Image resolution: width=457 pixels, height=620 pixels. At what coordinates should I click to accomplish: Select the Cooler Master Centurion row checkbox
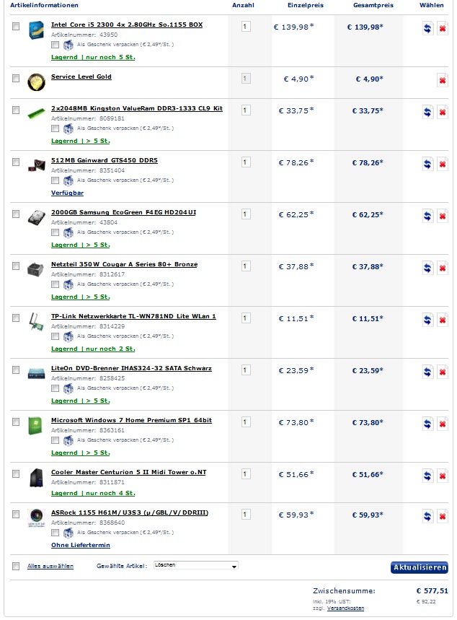click(16, 473)
